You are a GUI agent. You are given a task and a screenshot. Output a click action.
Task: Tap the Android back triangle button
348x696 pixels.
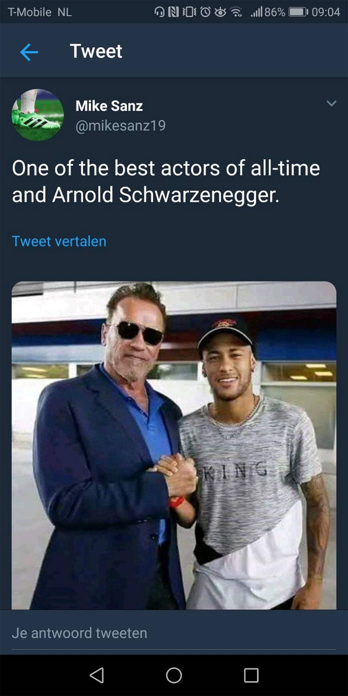[x=96, y=675]
